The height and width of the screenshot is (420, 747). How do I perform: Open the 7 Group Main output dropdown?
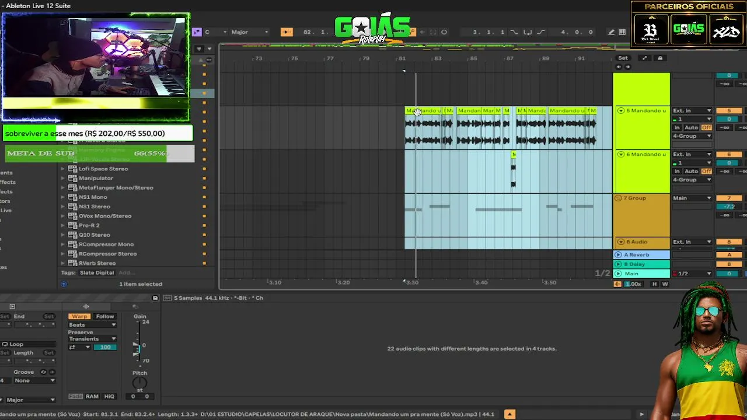tap(692, 198)
